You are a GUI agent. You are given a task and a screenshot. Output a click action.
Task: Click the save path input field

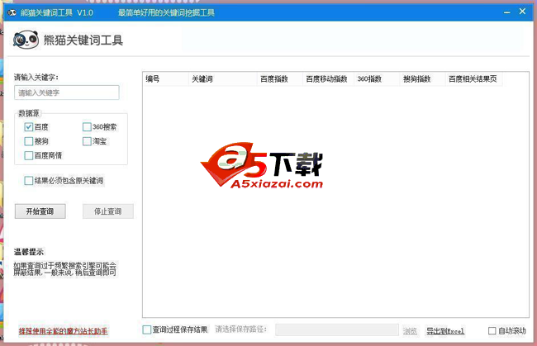(x=337, y=330)
